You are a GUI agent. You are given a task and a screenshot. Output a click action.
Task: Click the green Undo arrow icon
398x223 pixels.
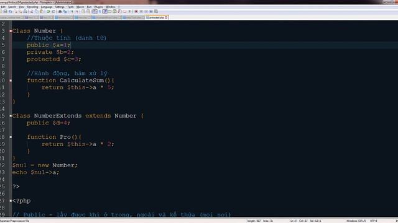tap(49, 11)
